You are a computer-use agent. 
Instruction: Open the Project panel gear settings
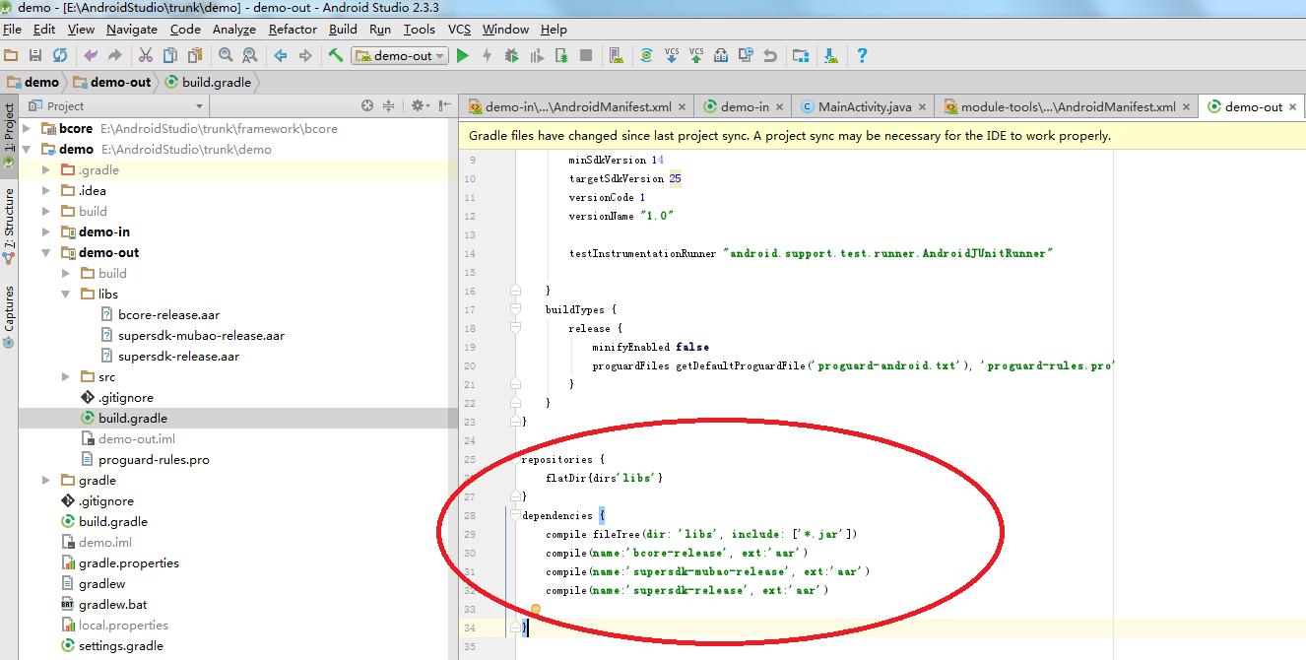(x=419, y=105)
